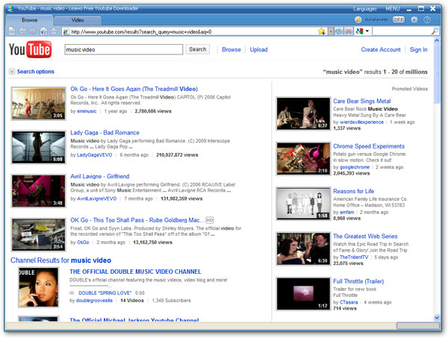This screenshot has height=338, width=448.
Task: Open OkGo channel link
Action: 83,242
